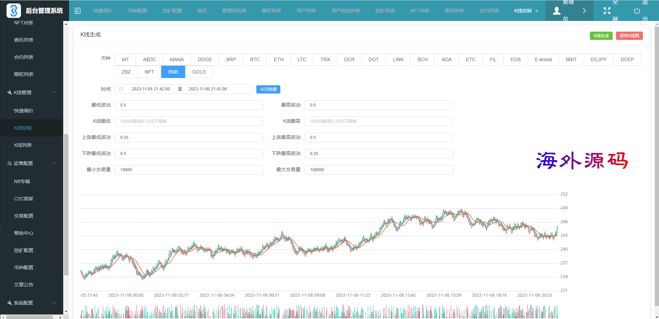Toggle the sidebar collapse hamburger icon

tap(78, 11)
